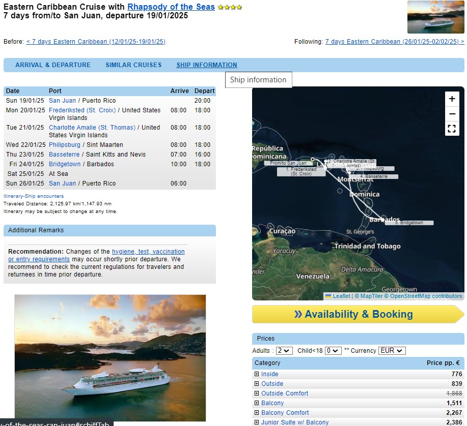Open Itinerary-Ship encounters link
The image size is (467, 426).
tap(34, 196)
